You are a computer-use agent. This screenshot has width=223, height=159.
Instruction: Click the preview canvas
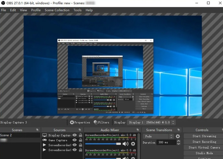click(113, 66)
